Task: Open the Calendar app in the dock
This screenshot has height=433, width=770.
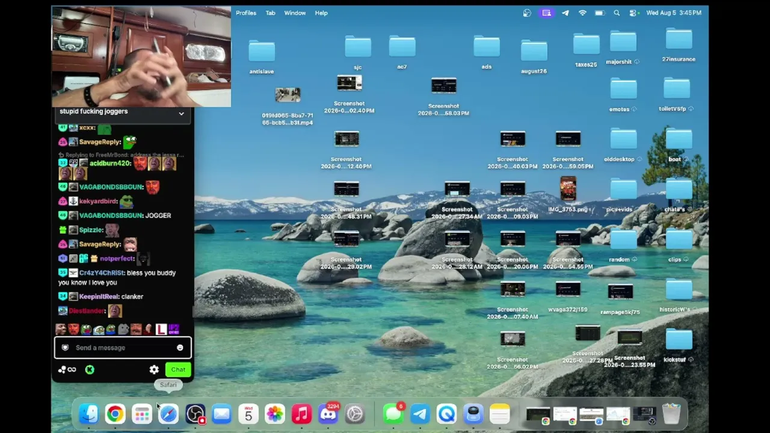Action: (248, 414)
